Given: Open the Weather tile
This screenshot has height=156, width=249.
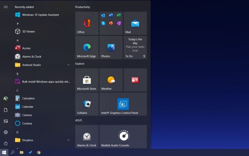Looking at the screenshot, I should pos(111,80).
